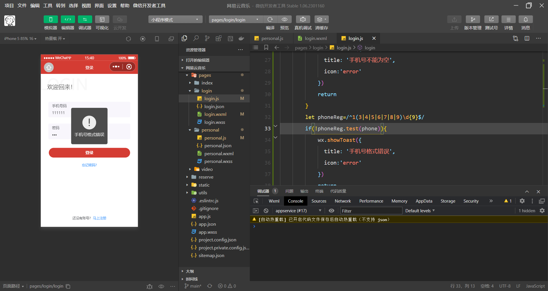Screen dimensions: 548x291
Task: Open the Default levels dropdown
Action: pyautogui.click(x=420, y=211)
